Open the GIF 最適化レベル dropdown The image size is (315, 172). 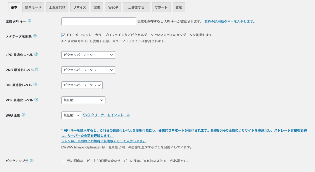coord(82,85)
